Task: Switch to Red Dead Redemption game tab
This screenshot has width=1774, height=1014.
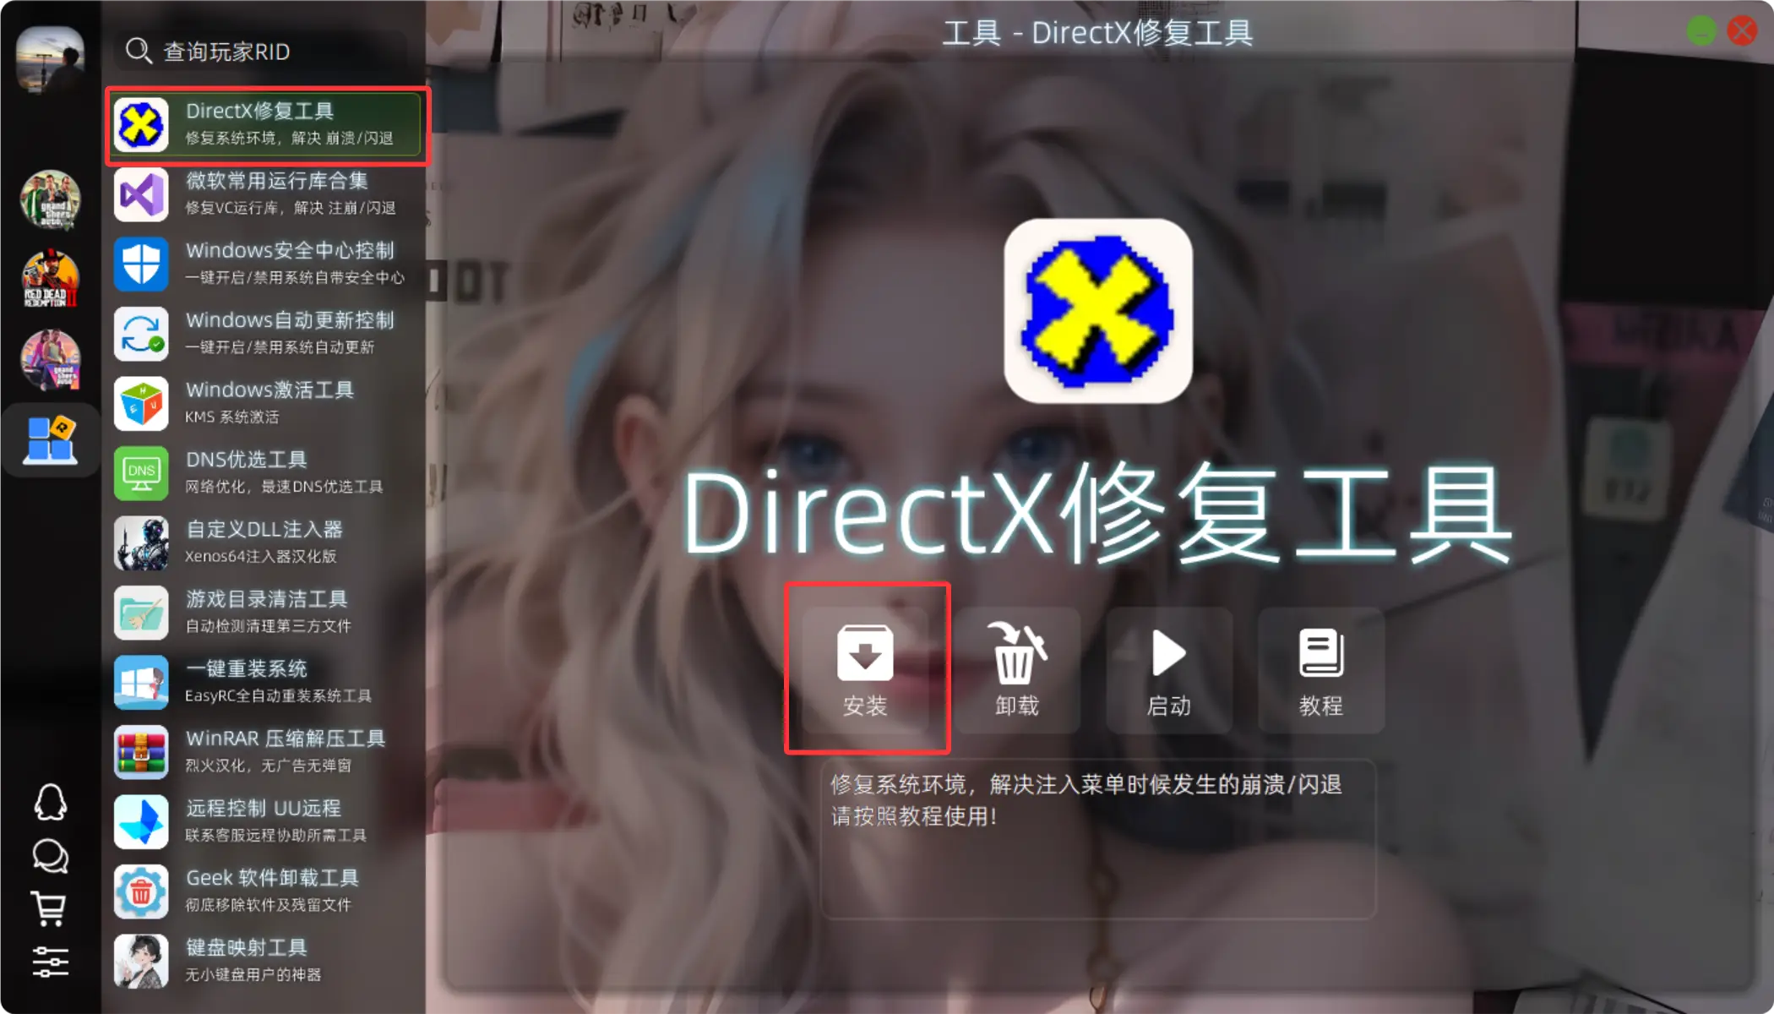Action: (x=50, y=279)
